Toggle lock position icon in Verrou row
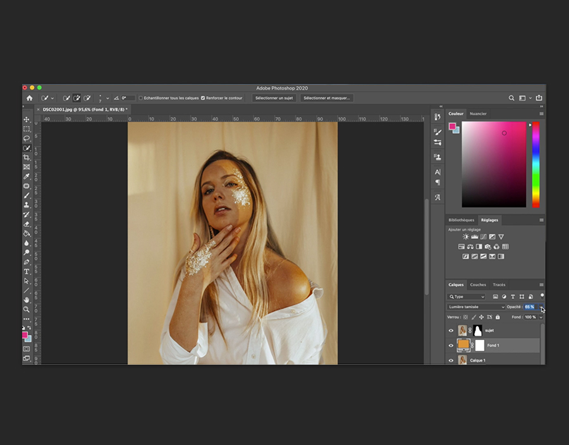The width and height of the screenshot is (569, 445). tap(482, 317)
